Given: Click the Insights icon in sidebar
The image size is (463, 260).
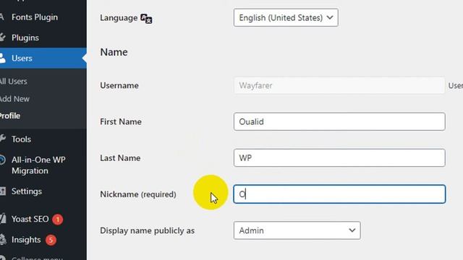Looking at the screenshot, I should pos(3,239).
